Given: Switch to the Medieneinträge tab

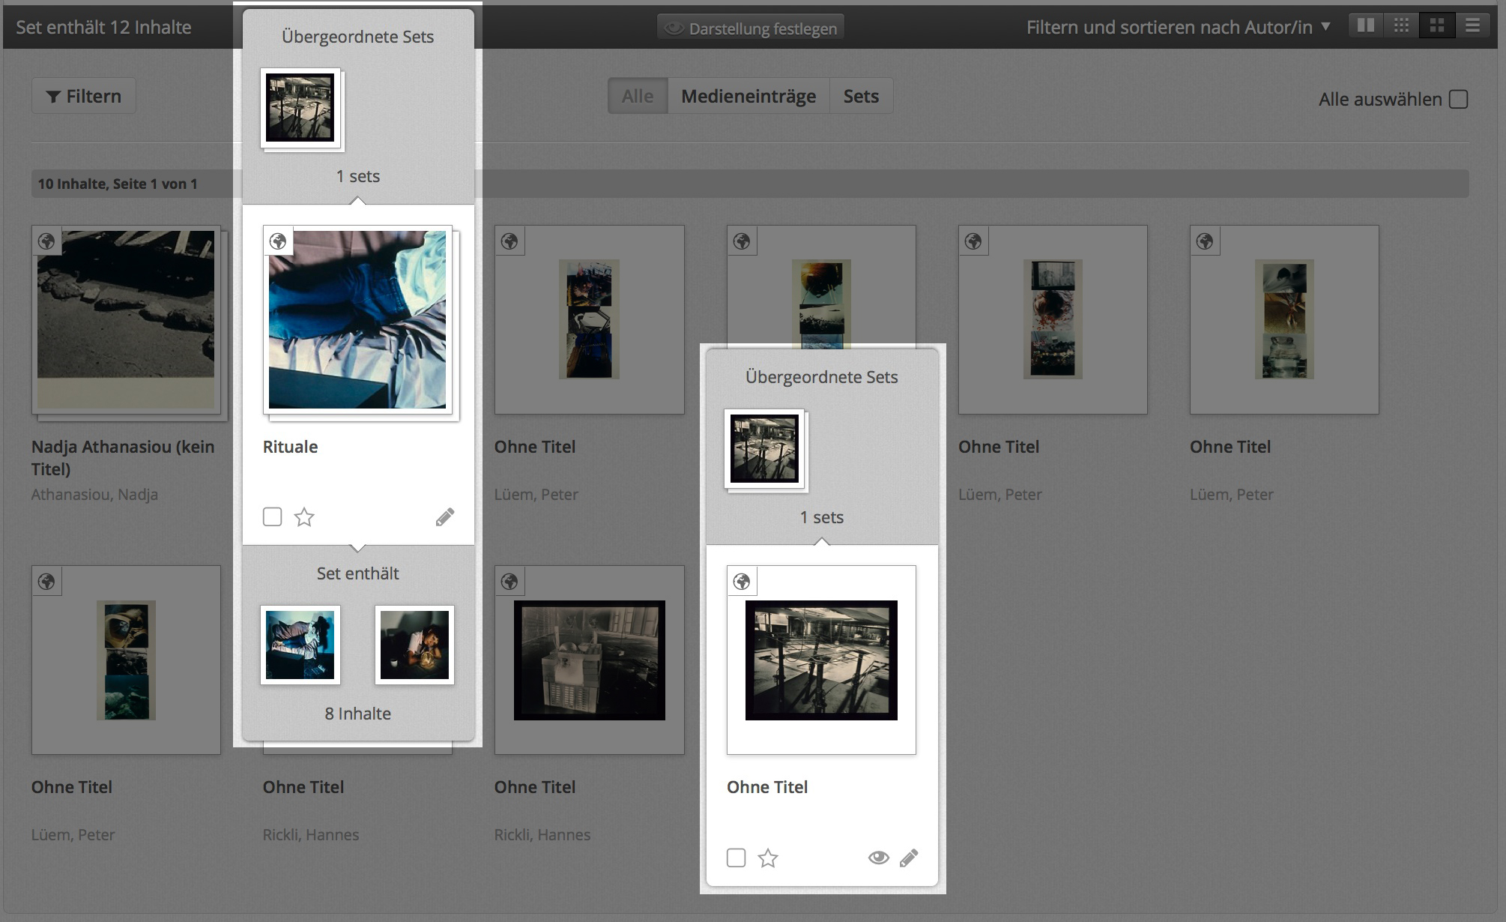Looking at the screenshot, I should click(x=748, y=96).
